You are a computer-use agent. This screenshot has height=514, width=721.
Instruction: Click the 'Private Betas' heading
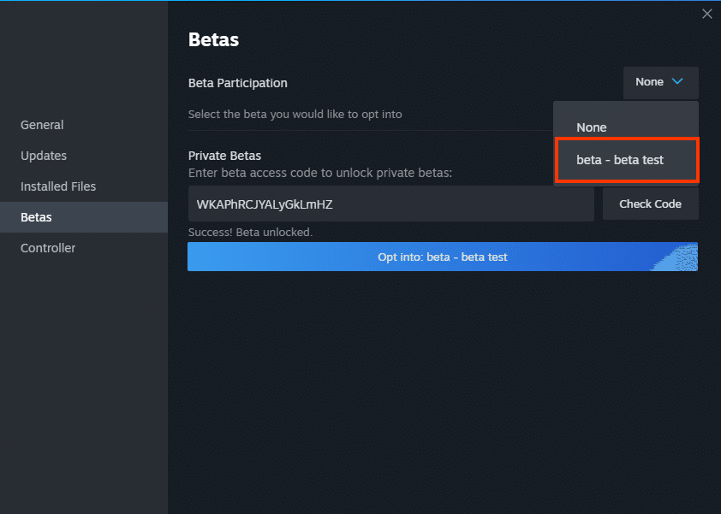[224, 156]
